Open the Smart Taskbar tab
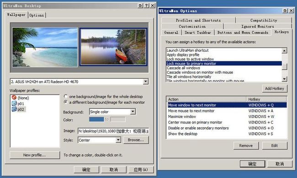The image size is (297, 178). click(198, 32)
